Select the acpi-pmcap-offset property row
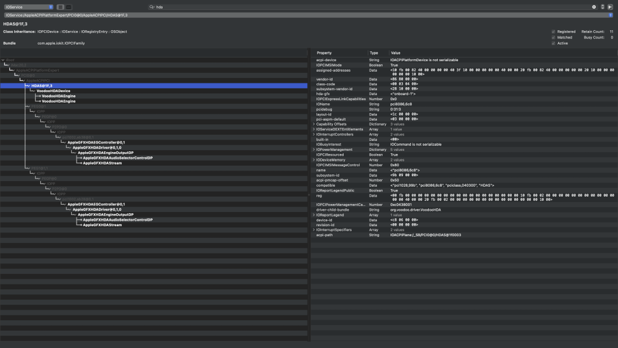This screenshot has width=618, height=348. click(465, 180)
